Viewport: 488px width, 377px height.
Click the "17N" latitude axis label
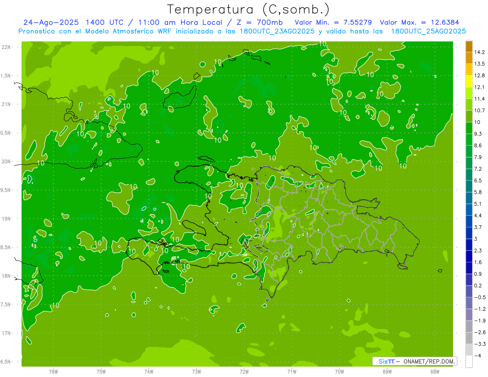point(7,333)
